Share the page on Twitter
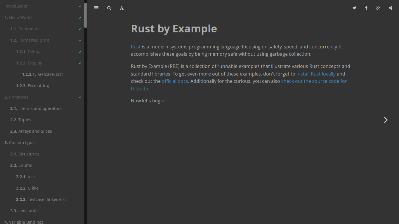The width and height of the screenshot is (399, 224). [354, 8]
